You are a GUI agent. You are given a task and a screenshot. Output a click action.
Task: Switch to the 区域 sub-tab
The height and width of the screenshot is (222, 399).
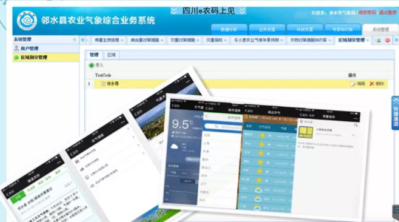click(x=112, y=55)
